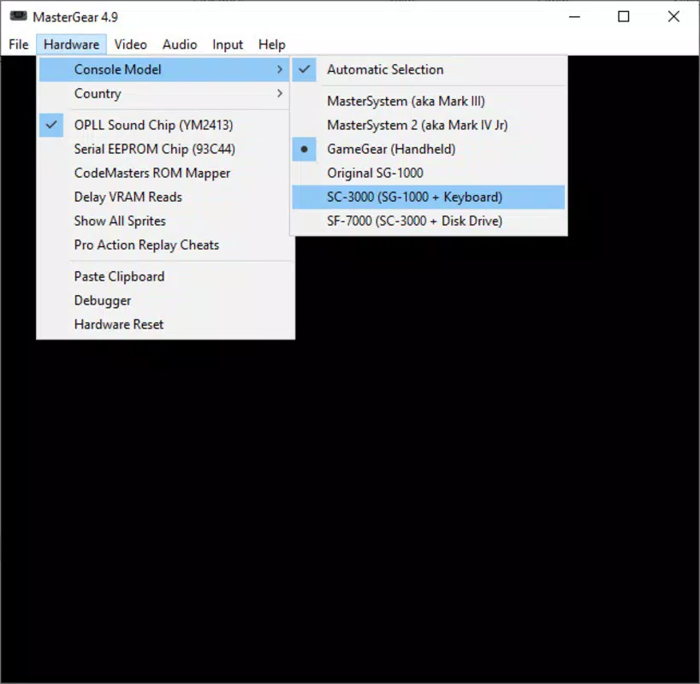The height and width of the screenshot is (684, 700).
Task: Click the MasterGear app icon in title bar
Action: click(x=18, y=16)
